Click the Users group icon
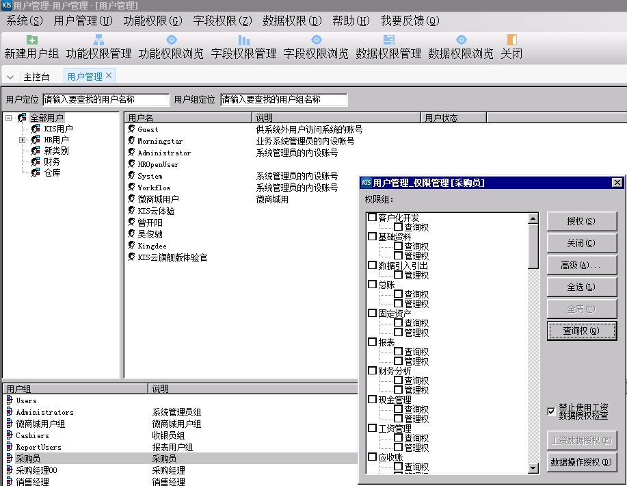This screenshot has width=627, height=486. point(10,400)
